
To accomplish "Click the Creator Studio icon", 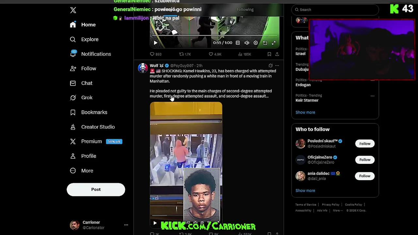I will coord(73,127).
